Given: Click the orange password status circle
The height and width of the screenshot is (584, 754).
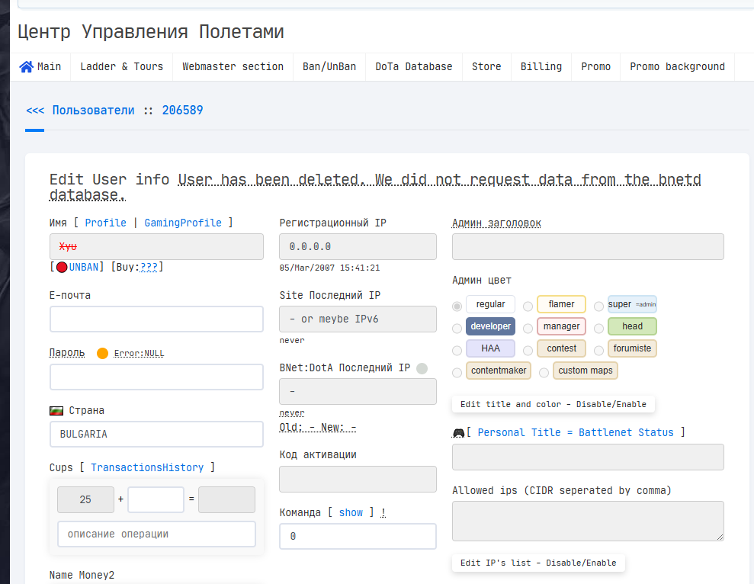Looking at the screenshot, I should click(x=102, y=354).
